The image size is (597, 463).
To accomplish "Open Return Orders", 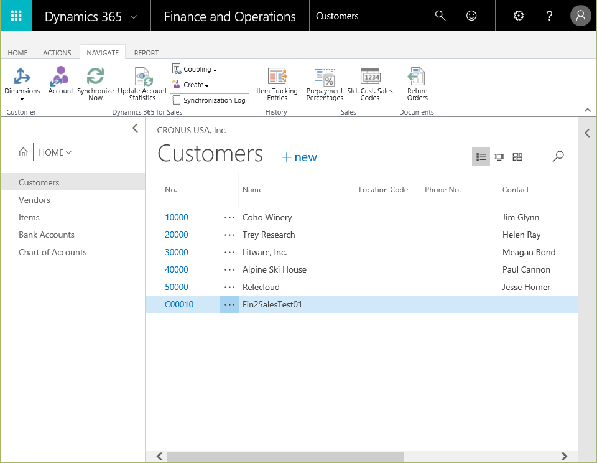I will [417, 84].
